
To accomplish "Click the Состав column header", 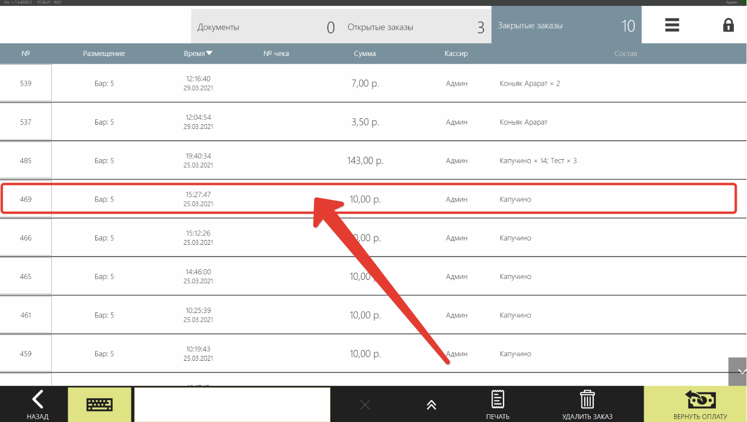I will click(x=625, y=54).
